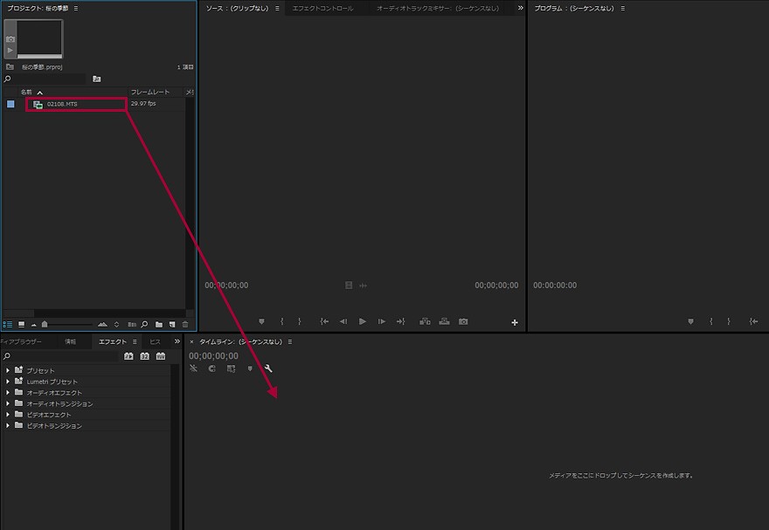Click Drag Video Only filmstrip icon
This screenshot has width=769, height=530.
(349, 286)
